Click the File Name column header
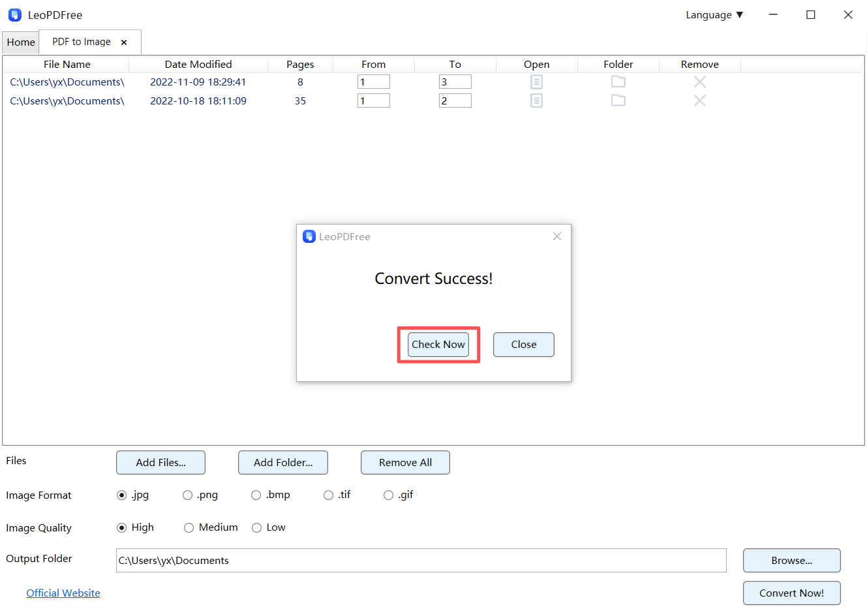Viewport: 867px width, 611px height. click(67, 65)
